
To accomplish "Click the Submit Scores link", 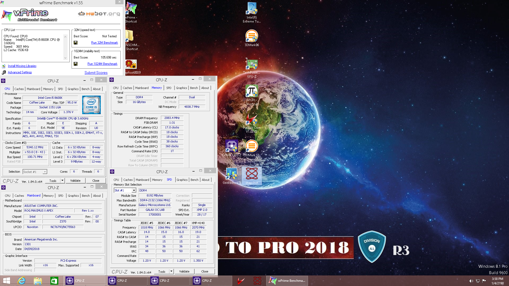I will point(96,73).
